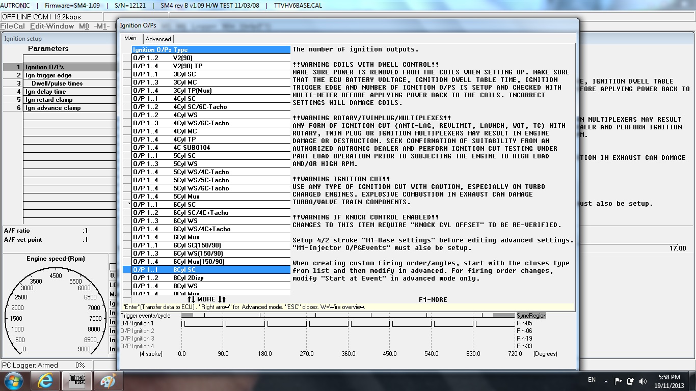Open Action Center flag icon
Image resolution: width=696 pixels, height=391 pixels.
coord(618,381)
